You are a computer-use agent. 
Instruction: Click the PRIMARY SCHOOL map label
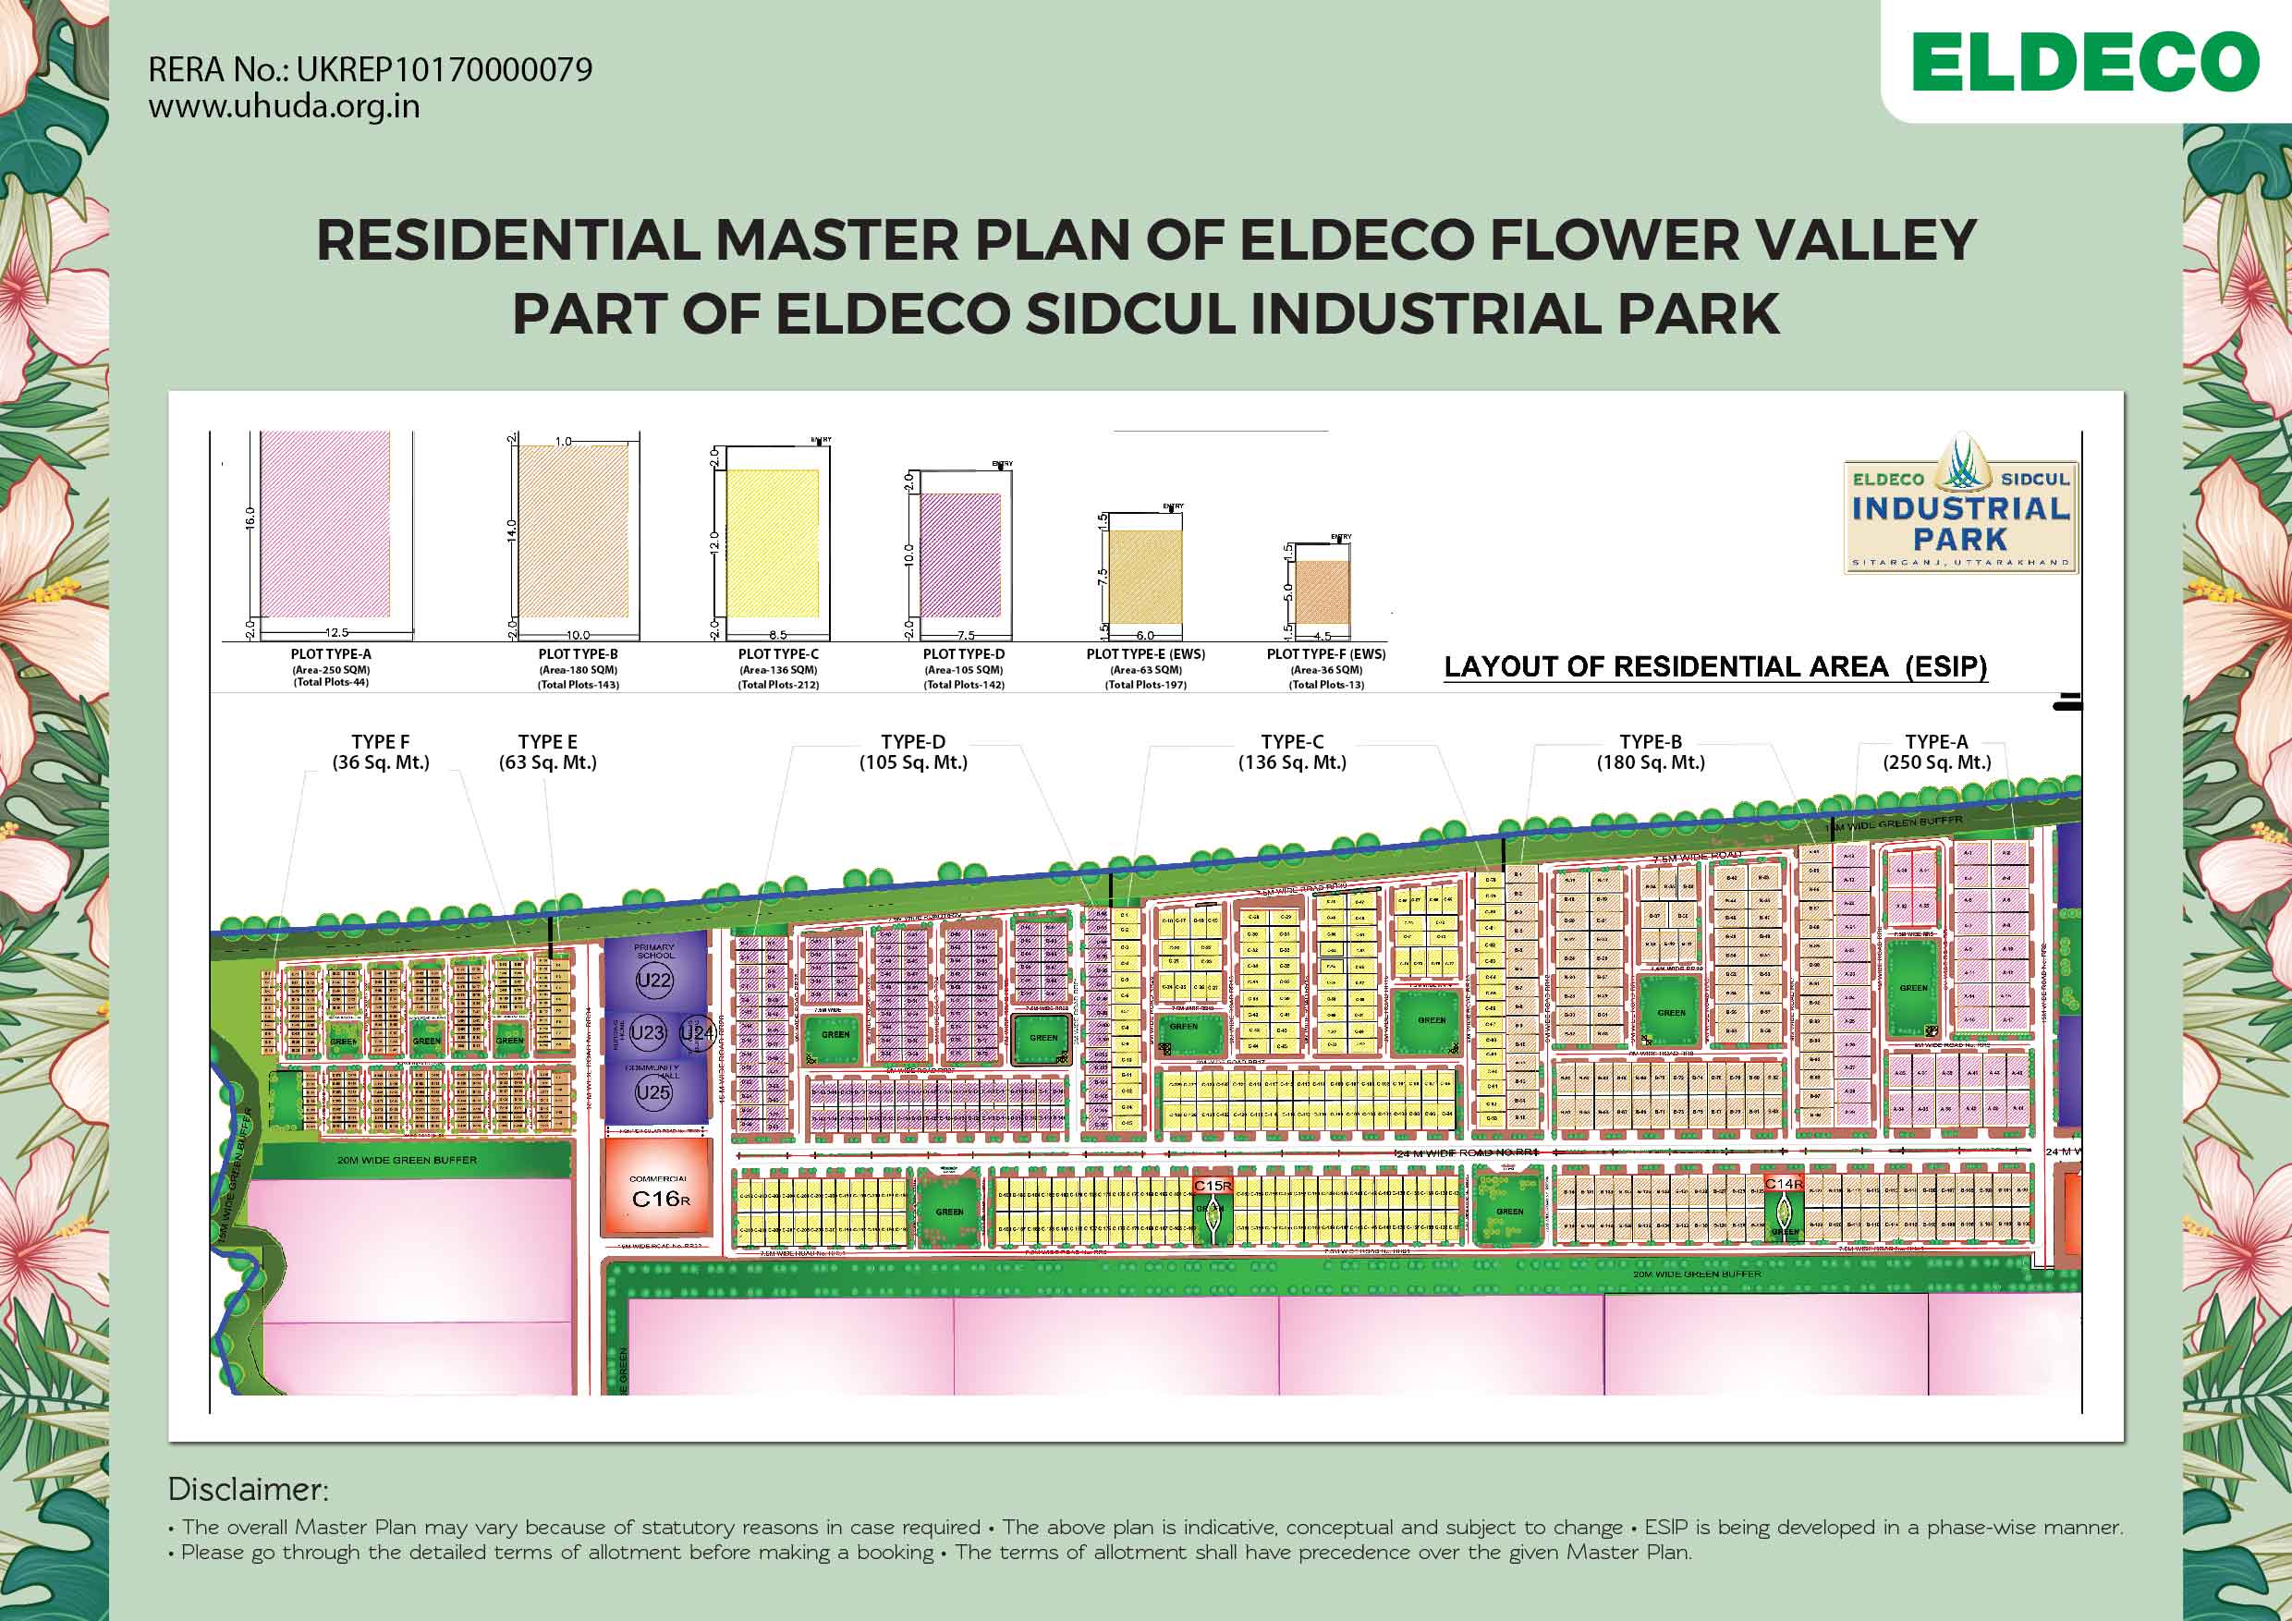click(653, 951)
